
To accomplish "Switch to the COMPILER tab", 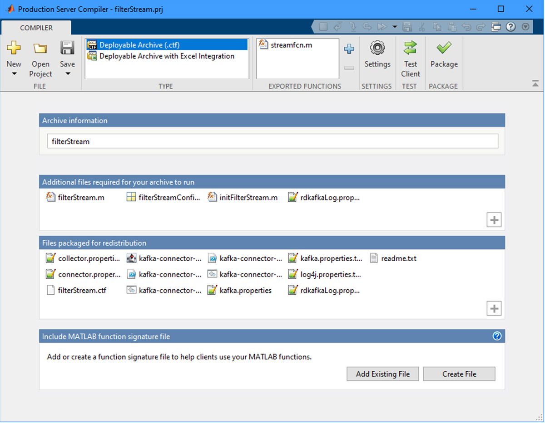I will [36, 28].
